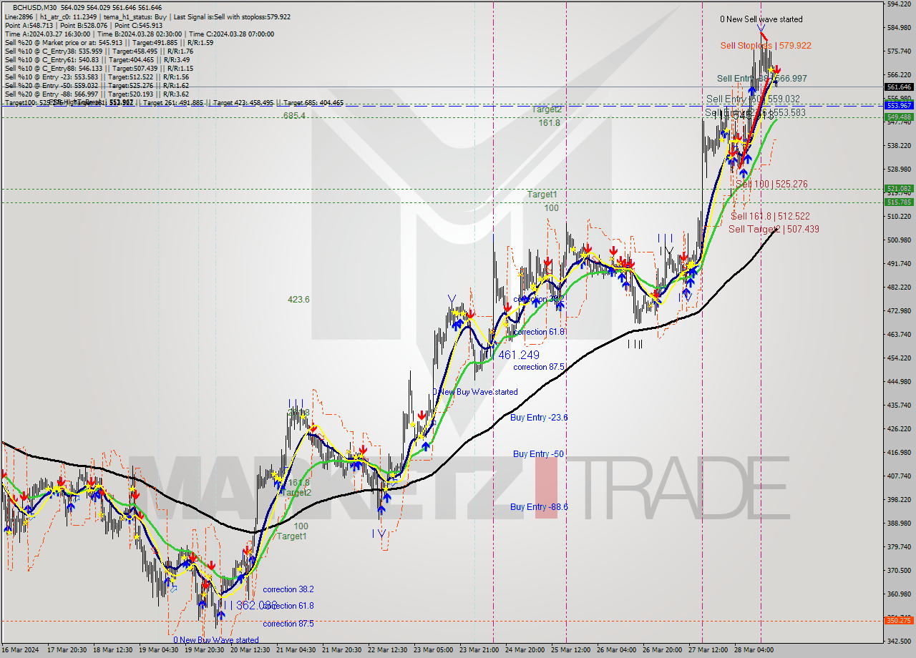Click the 444.980 price axis label
Screen dimensions: 916x658
pyautogui.click(x=900, y=381)
